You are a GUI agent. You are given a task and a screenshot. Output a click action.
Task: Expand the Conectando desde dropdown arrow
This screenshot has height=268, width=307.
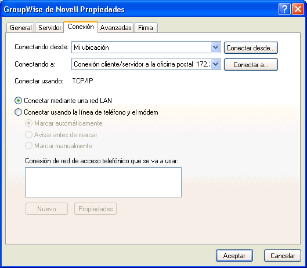(215, 47)
